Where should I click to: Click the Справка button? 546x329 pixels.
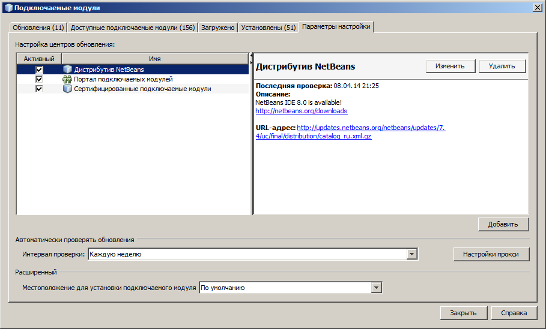[x=514, y=313]
